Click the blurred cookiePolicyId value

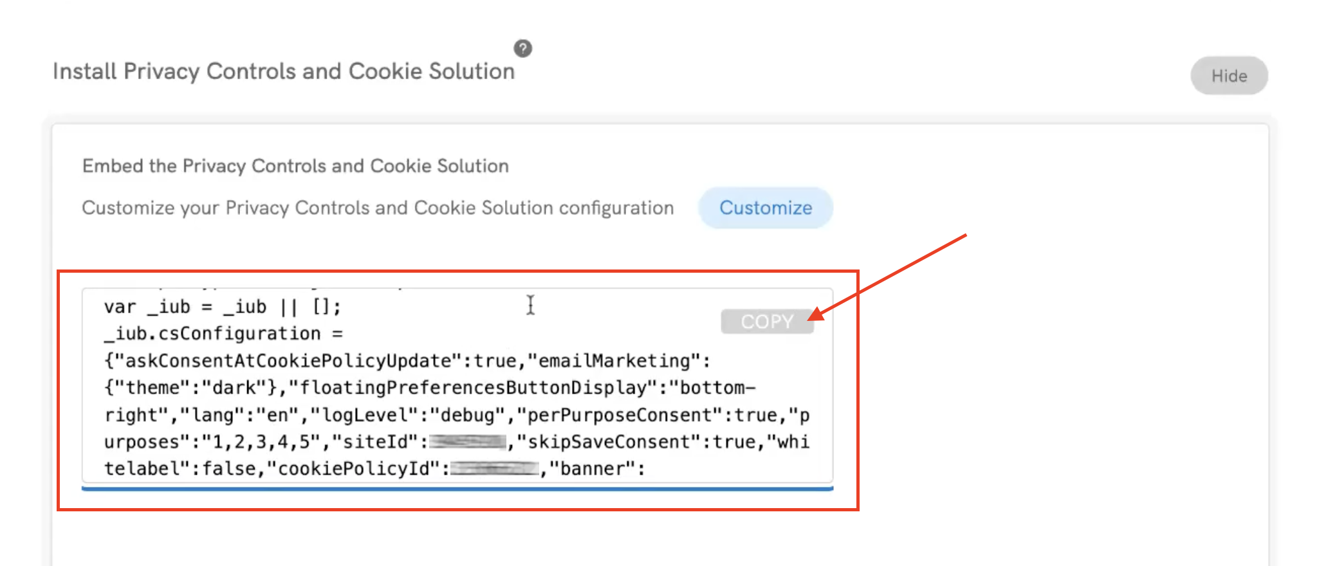494,469
